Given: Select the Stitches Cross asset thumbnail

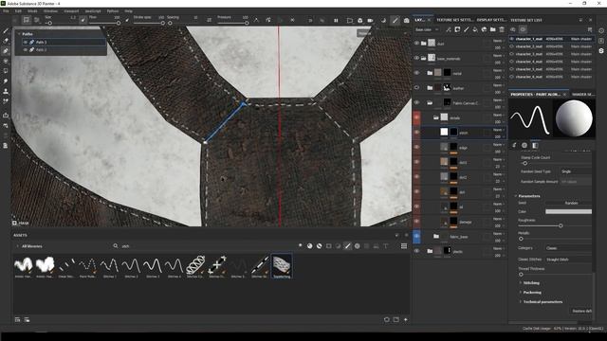Looking at the screenshot, I should [217, 266].
